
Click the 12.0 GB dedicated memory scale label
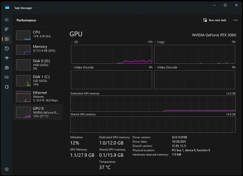coord(231,93)
